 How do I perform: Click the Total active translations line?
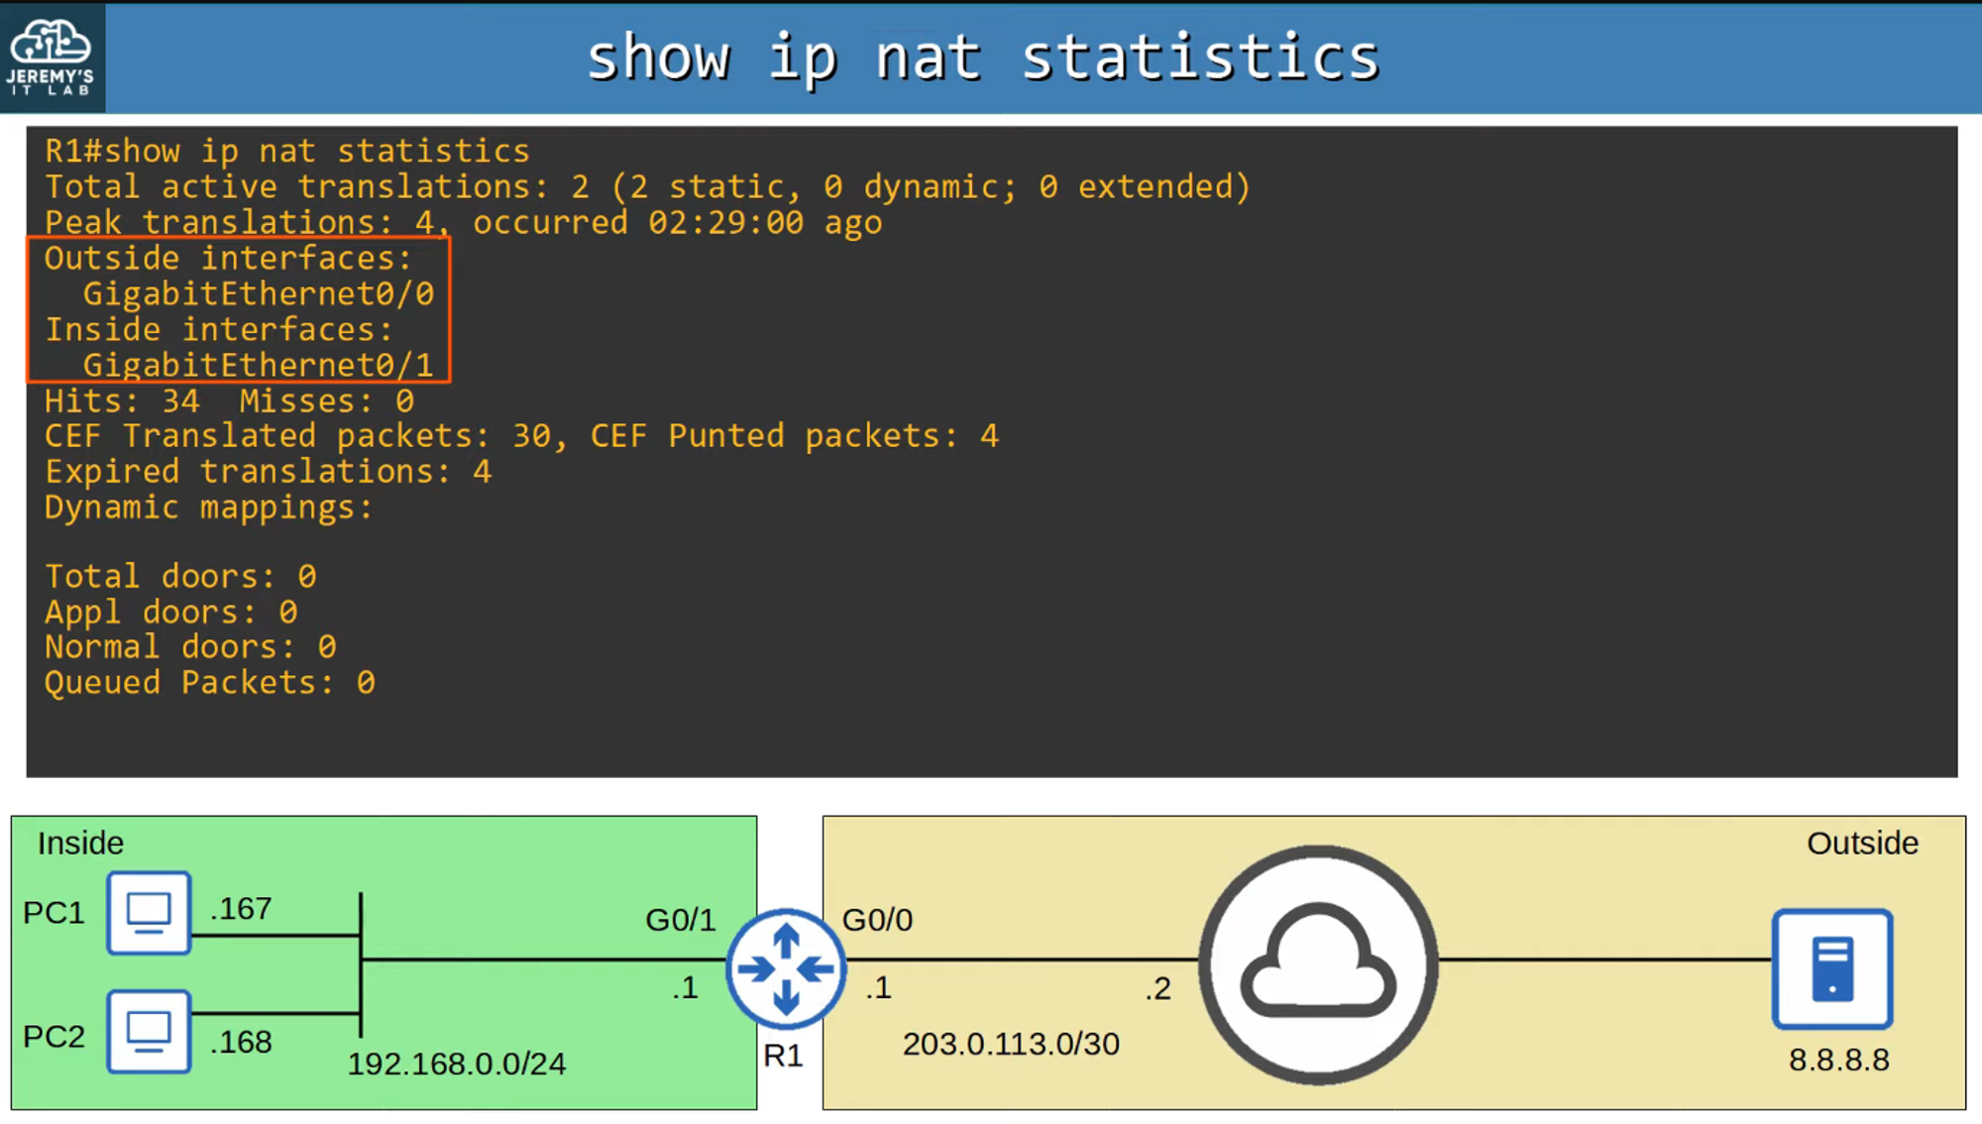coord(647,187)
